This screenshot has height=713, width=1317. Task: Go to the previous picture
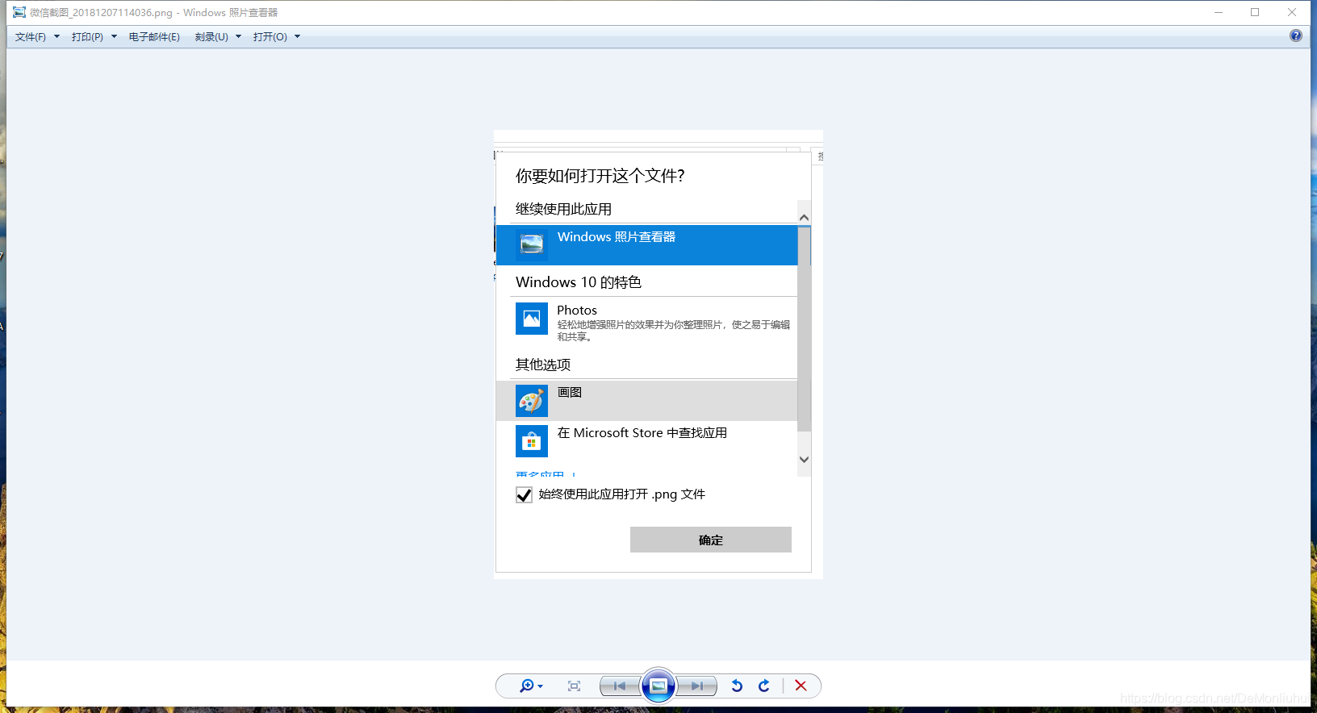620,686
